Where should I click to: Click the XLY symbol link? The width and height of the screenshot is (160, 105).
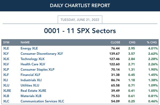point(6,54)
